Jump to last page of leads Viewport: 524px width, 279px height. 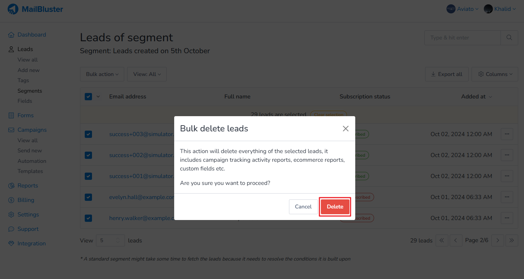[511, 241]
